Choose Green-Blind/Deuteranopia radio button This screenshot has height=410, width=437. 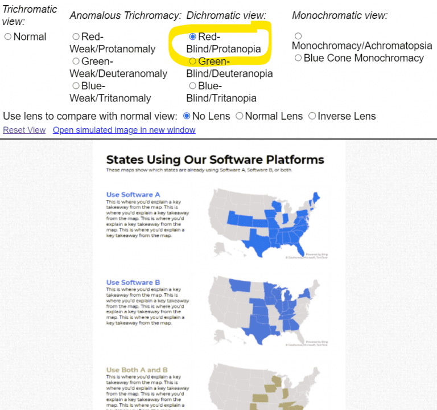pyautogui.click(x=192, y=61)
